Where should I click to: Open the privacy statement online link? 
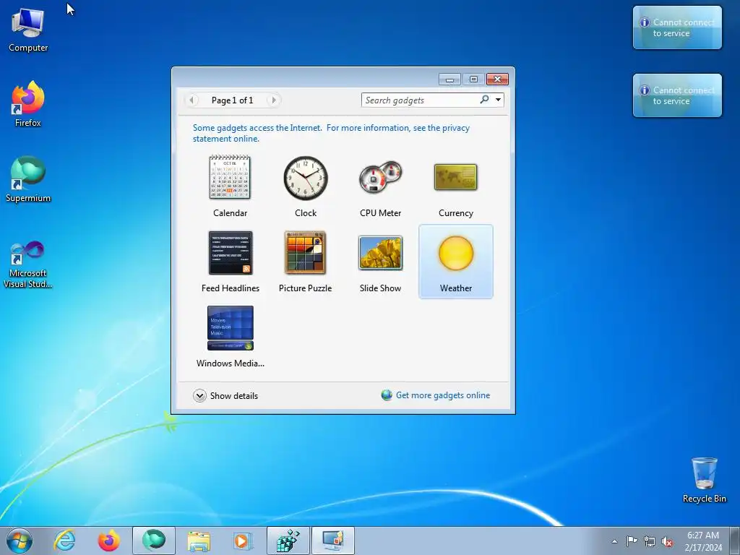coord(331,133)
